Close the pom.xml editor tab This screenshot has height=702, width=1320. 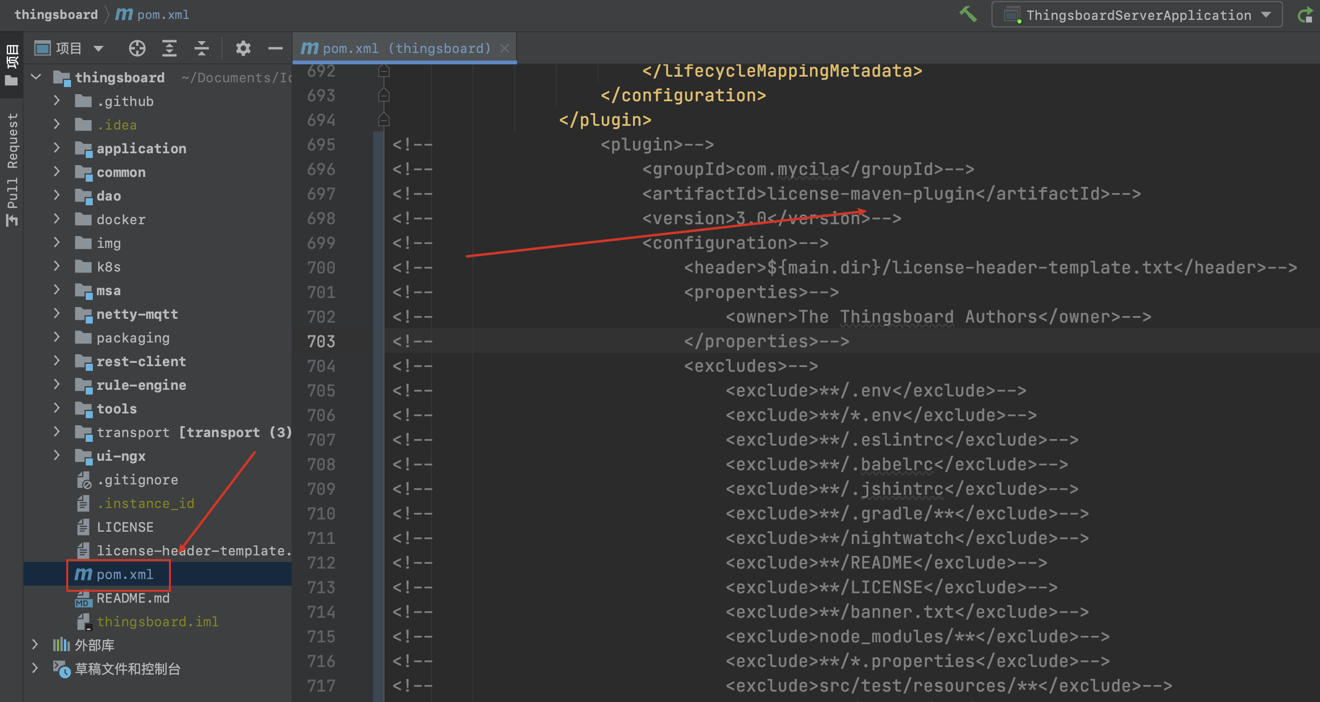[x=505, y=49]
